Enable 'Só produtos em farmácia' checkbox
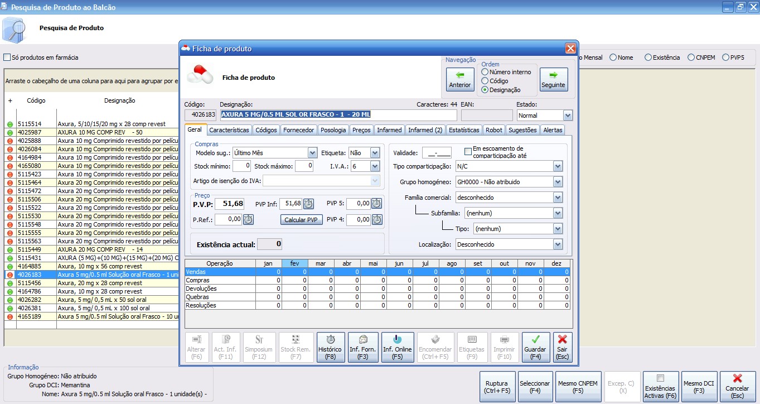 (x=7, y=57)
